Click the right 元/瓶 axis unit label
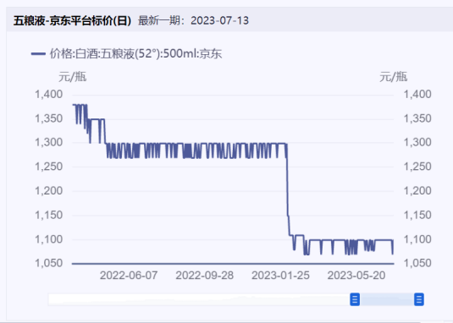The image size is (453, 323). tap(393, 77)
